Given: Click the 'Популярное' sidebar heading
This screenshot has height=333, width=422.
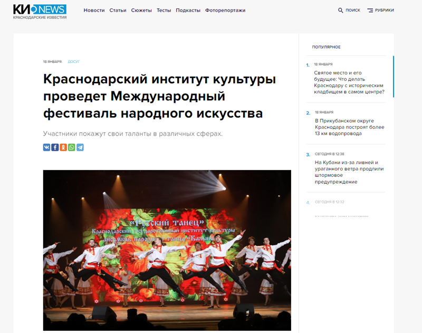Looking at the screenshot, I should pos(326,47).
